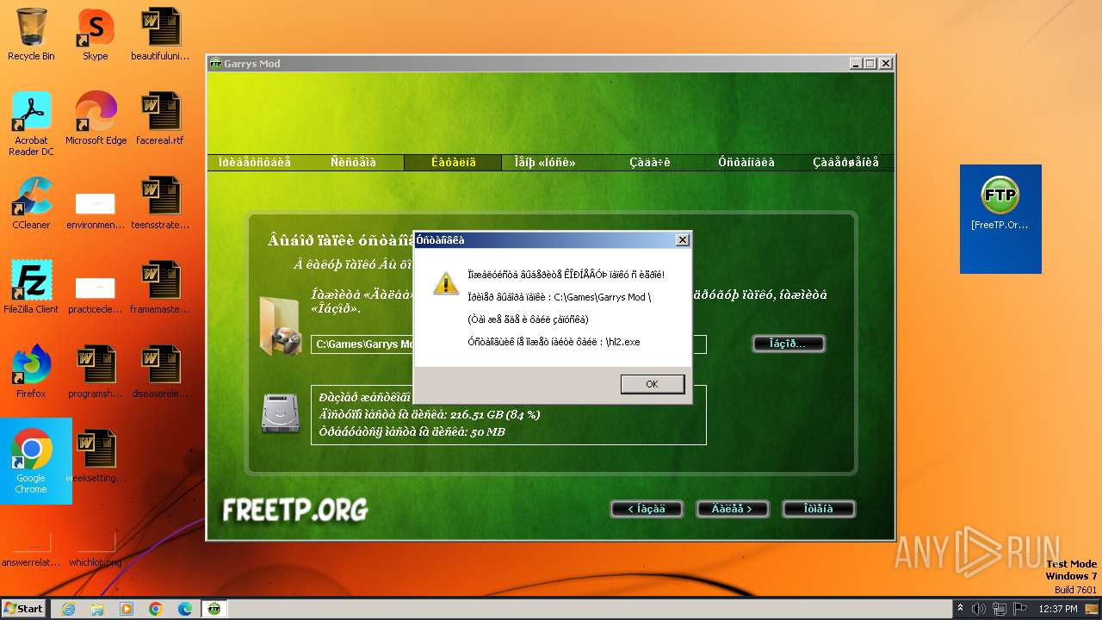The height and width of the screenshot is (620, 1102).
Task: Minimize the Garrys Mod installer window
Action: tap(856, 64)
